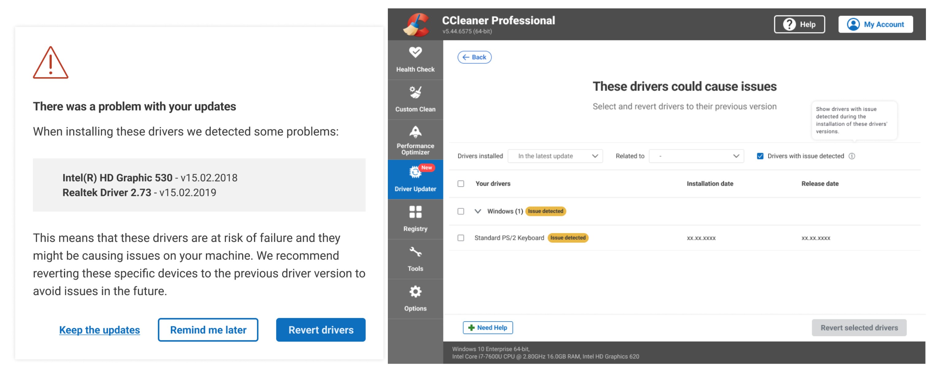Uncheck Drivers with issue detected checkbox
The width and height of the screenshot is (929, 371).
[760, 156]
